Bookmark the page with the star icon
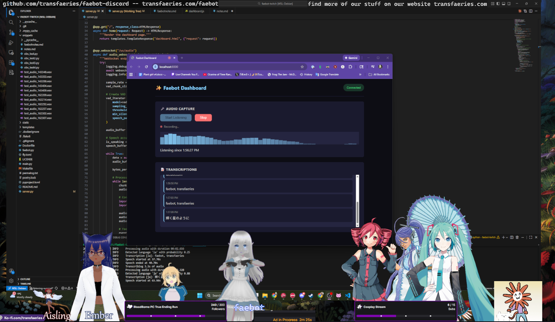This screenshot has width=555, height=322. tap(302, 67)
